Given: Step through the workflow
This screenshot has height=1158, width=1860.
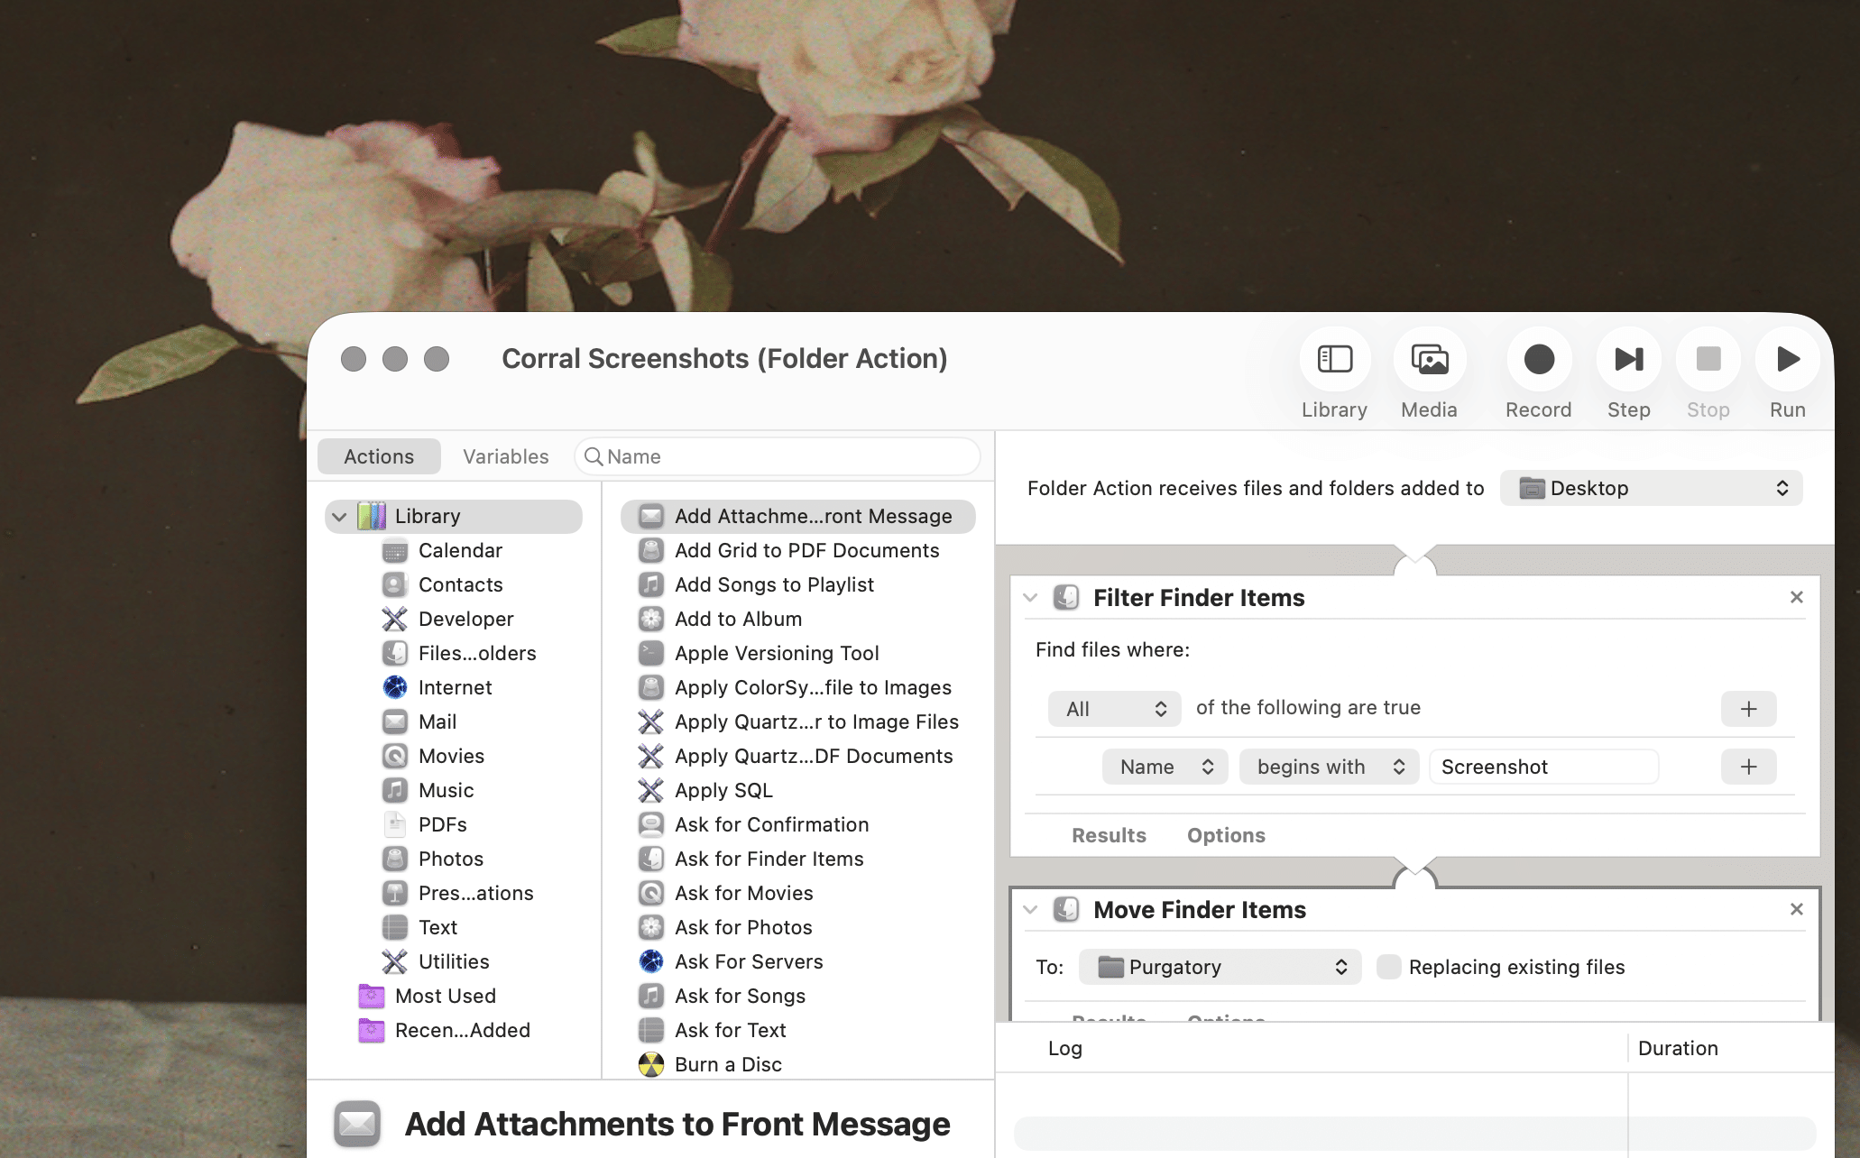Looking at the screenshot, I should click(x=1628, y=359).
